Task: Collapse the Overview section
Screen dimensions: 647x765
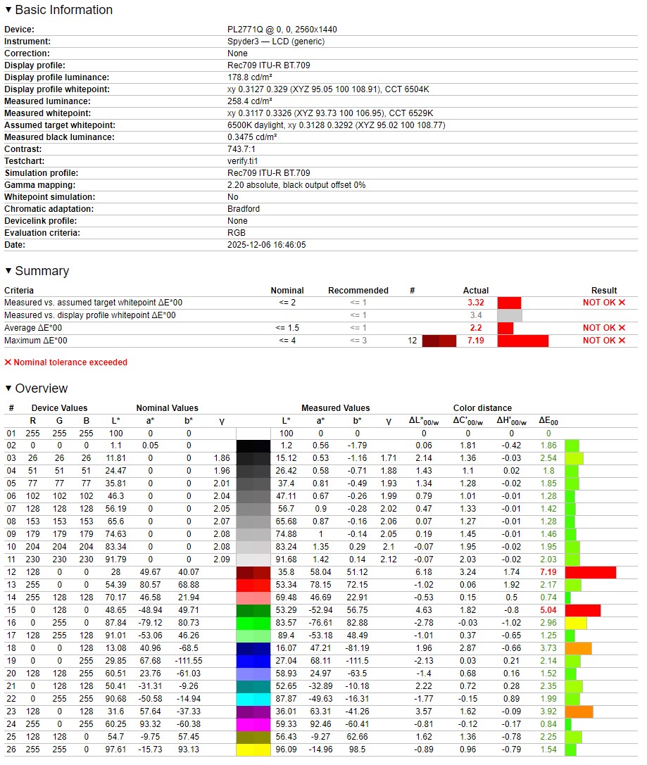Action: point(8,389)
